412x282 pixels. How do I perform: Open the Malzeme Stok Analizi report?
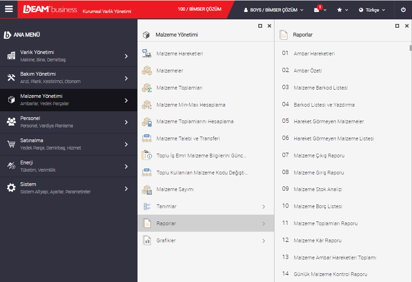tap(317, 189)
